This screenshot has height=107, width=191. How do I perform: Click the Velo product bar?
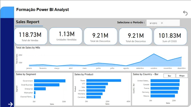click(96, 87)
